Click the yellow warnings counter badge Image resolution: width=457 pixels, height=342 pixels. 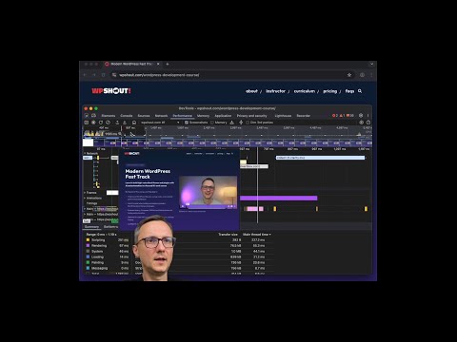(x=342, y=116)
